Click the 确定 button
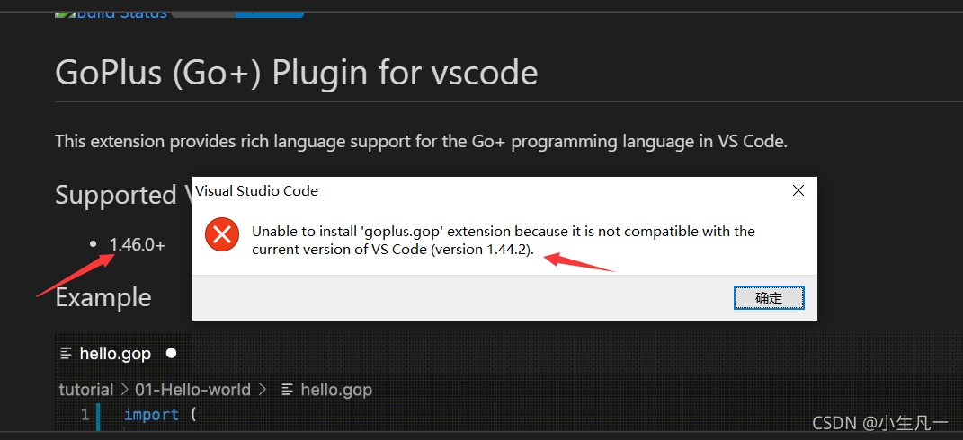The image size is (963, 440). [x=769, y=298]
